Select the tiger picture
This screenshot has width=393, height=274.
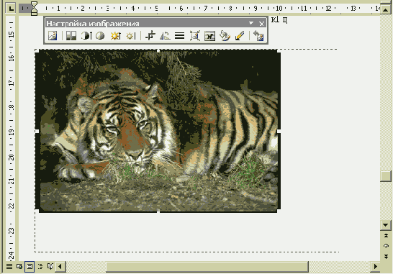tap(158, 131)
